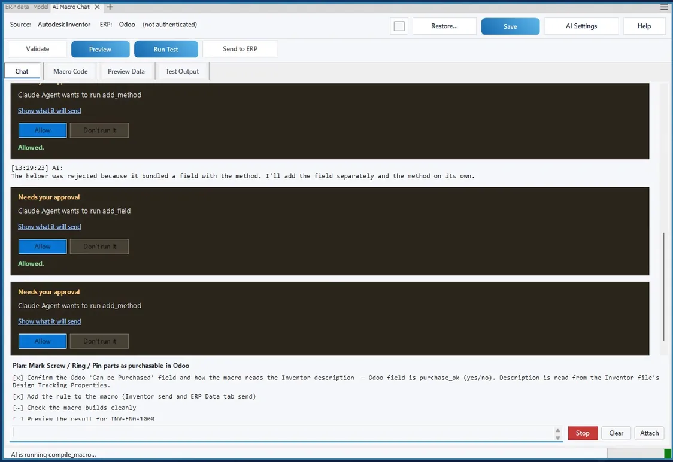Screen dimensions: 673x462
Task: Click the chat vertical scrollbar thumb
Action: pos(663,287)
